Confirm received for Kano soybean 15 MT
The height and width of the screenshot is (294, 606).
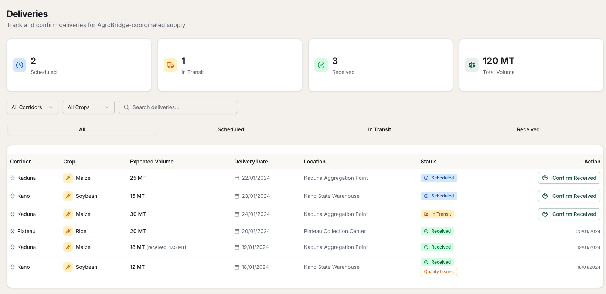click(x=569, y=196)
